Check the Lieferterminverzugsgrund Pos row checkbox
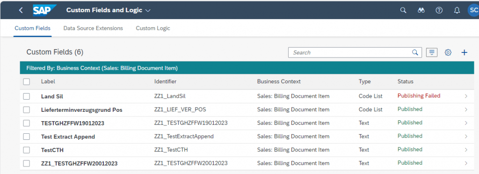 pos(27,109)
